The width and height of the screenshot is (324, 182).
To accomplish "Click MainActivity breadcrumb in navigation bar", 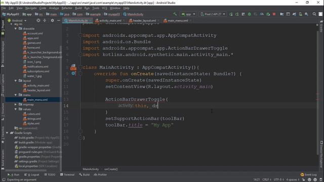I will point(133,14).
